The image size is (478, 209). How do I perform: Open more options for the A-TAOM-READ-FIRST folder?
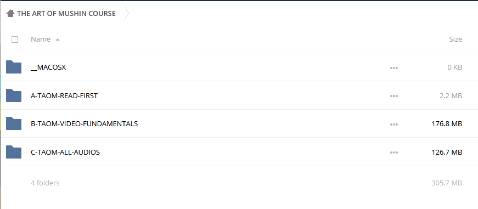pos(394,97)
